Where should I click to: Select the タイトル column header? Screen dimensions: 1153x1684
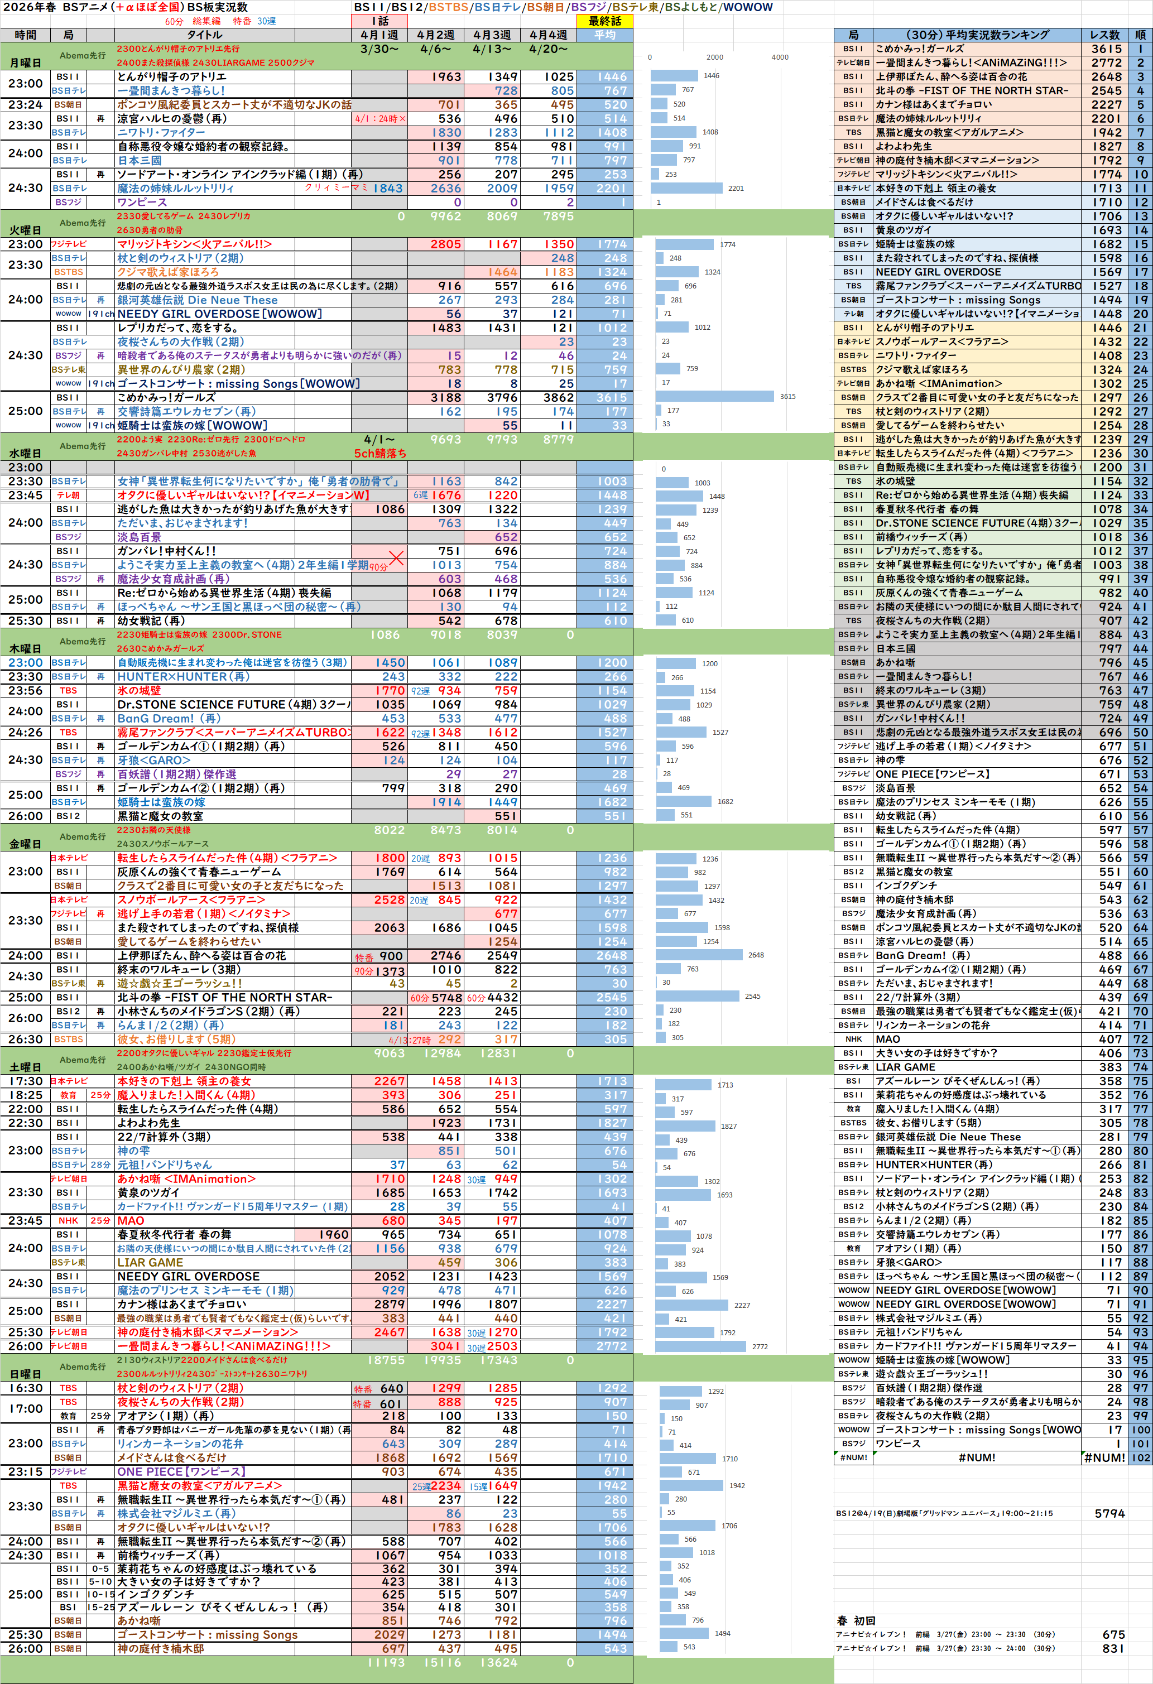pos(204,35)
